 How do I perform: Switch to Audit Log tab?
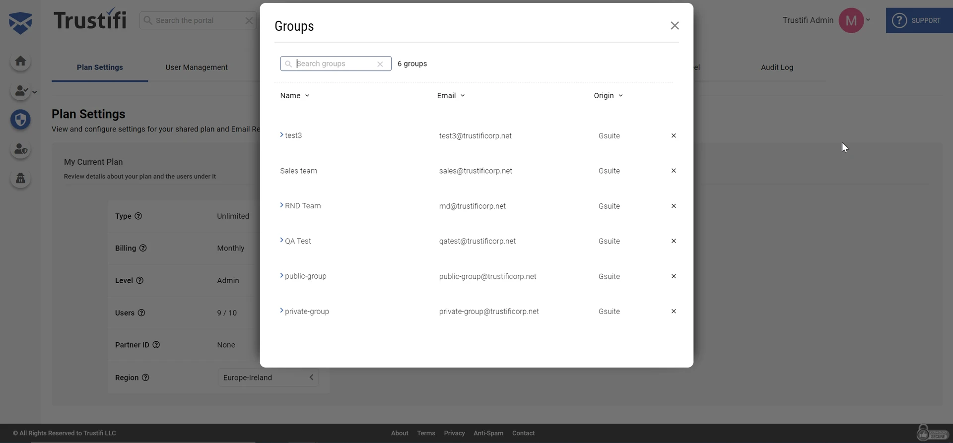pos(777,67)
